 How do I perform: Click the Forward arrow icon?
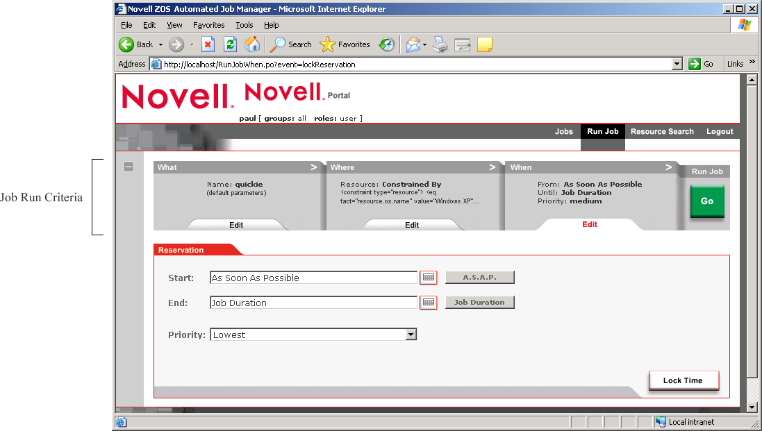pos(176,44)
